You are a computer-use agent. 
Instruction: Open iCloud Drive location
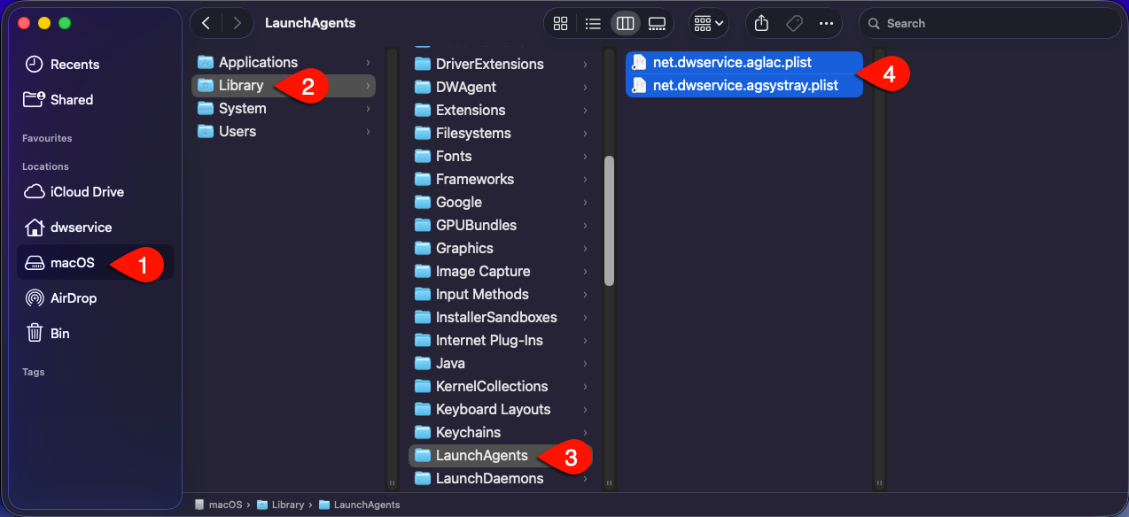pos(94,192)
